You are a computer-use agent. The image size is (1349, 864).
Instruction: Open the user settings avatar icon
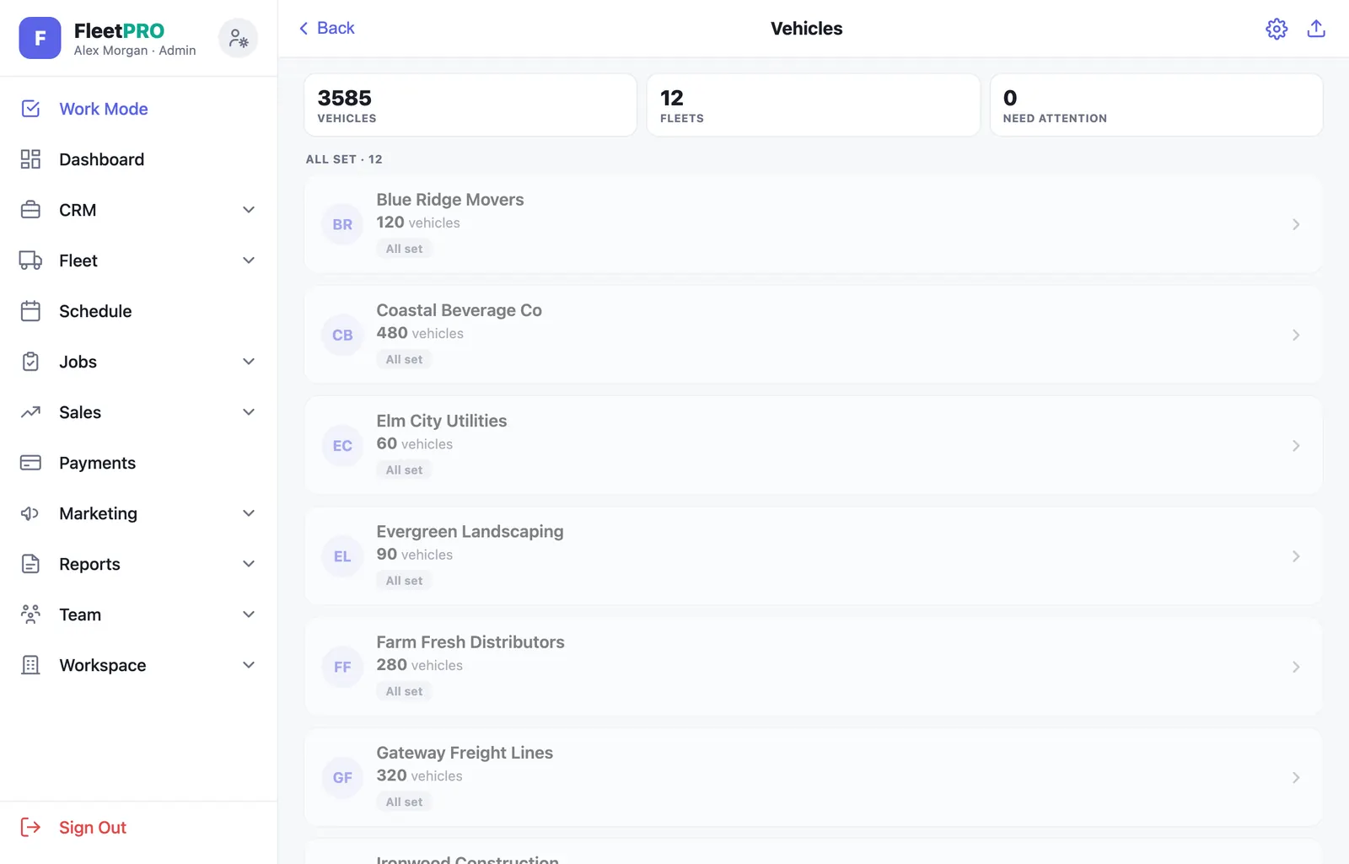click(239, 38)
